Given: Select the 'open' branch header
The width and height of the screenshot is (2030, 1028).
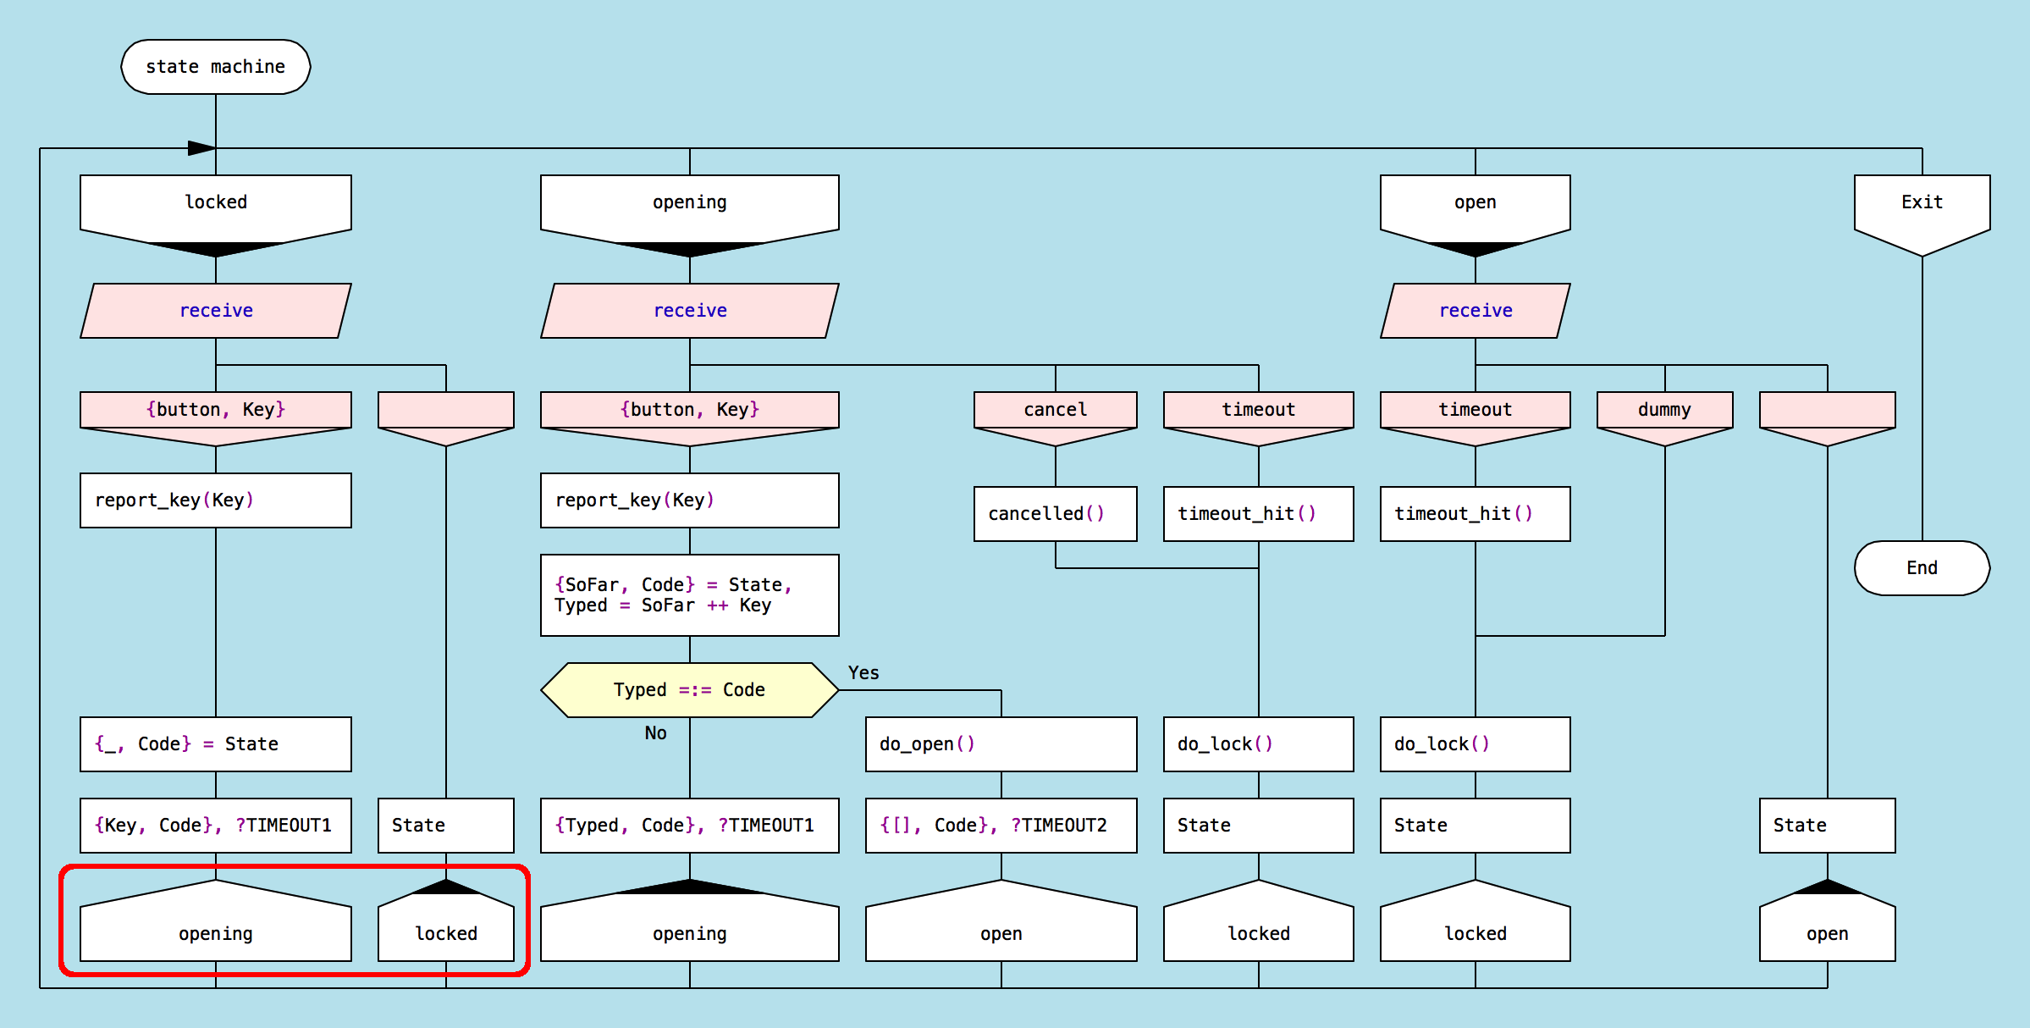Looking at the screenshot, I should pyautogui.click(x=1474, y=203).
